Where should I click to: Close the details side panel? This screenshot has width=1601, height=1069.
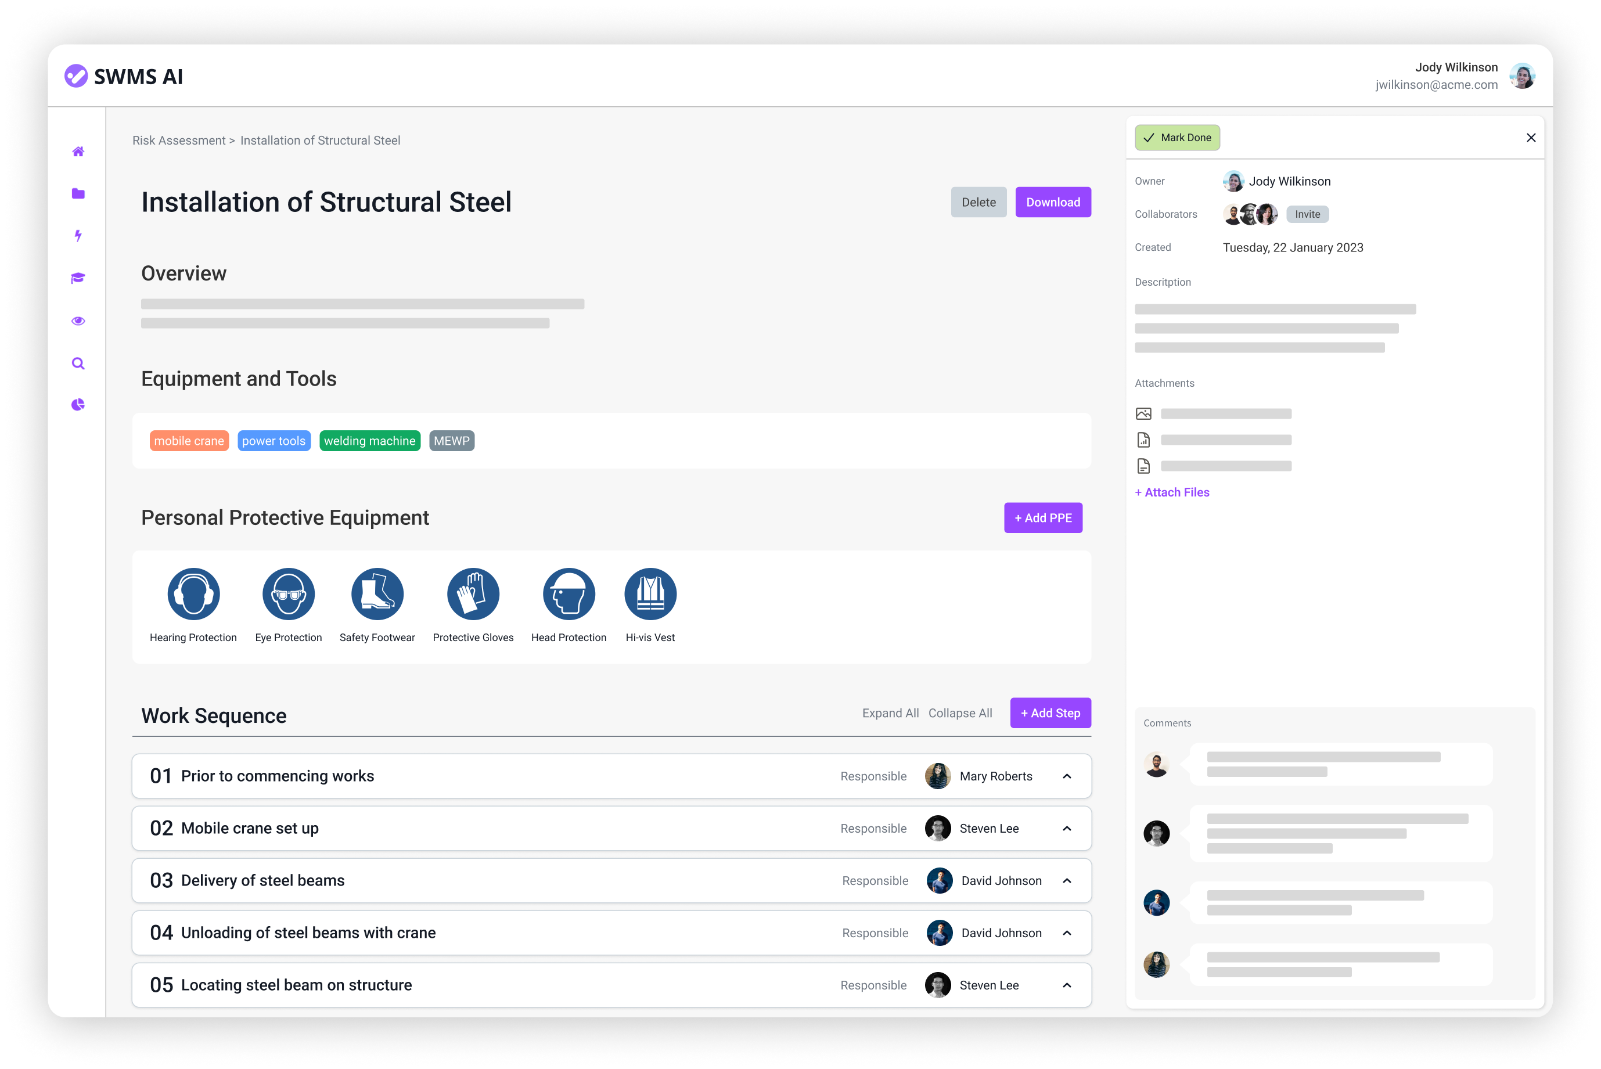pyautogui.click(x=1530, y=138)
